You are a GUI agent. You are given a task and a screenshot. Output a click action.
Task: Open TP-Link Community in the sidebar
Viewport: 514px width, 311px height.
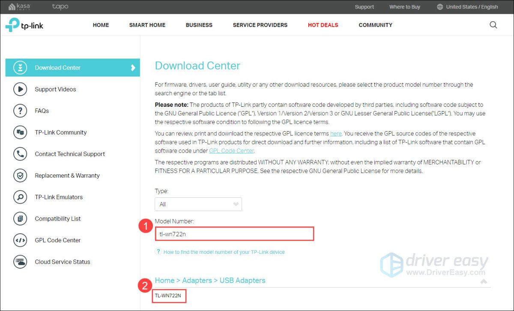click(61, 132)
